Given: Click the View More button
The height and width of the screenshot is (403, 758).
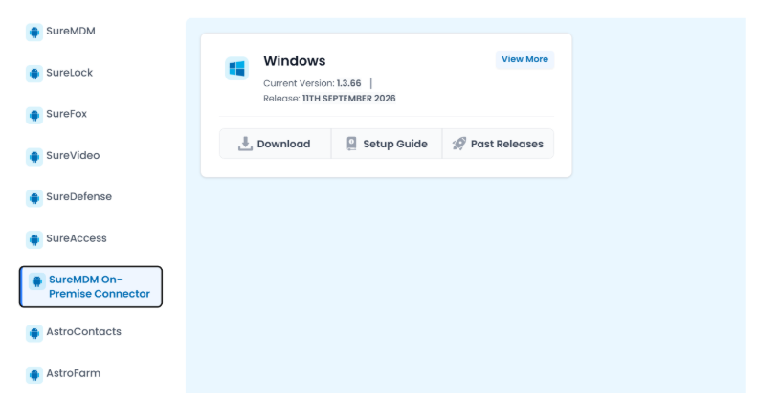Looking at the screenshot, I should coord(524,59).
